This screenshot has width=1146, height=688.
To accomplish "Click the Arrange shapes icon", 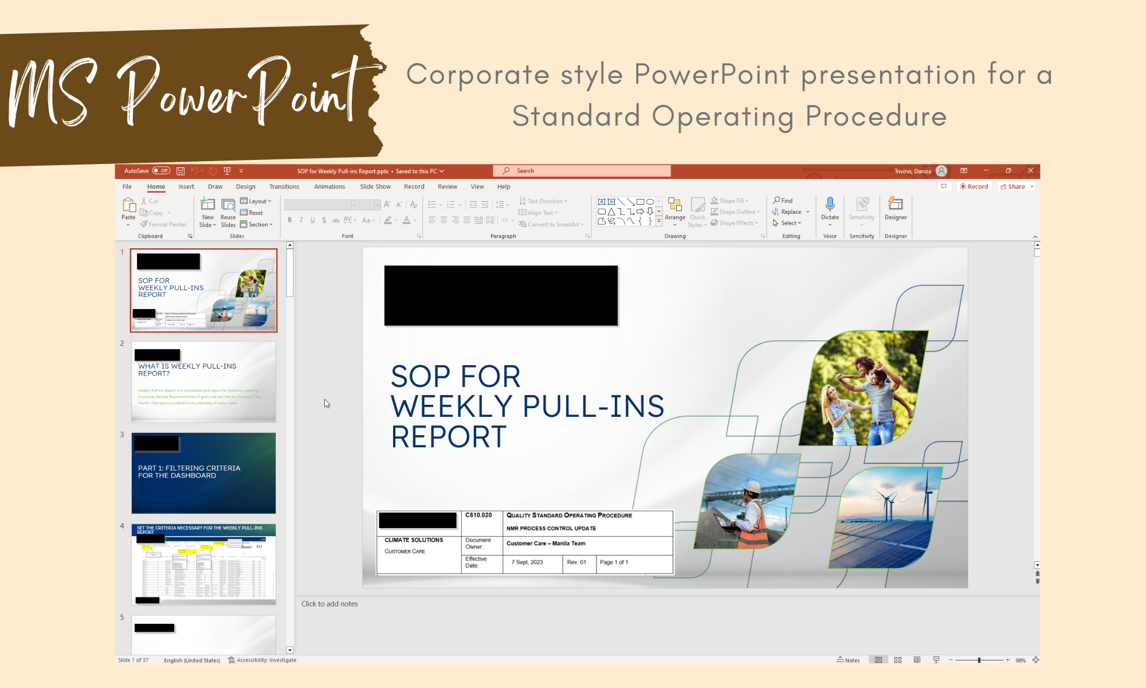I will [x=675, y=205].
